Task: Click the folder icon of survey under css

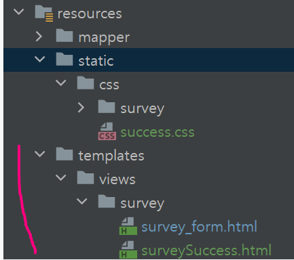Action: click(x=107, y=106)
